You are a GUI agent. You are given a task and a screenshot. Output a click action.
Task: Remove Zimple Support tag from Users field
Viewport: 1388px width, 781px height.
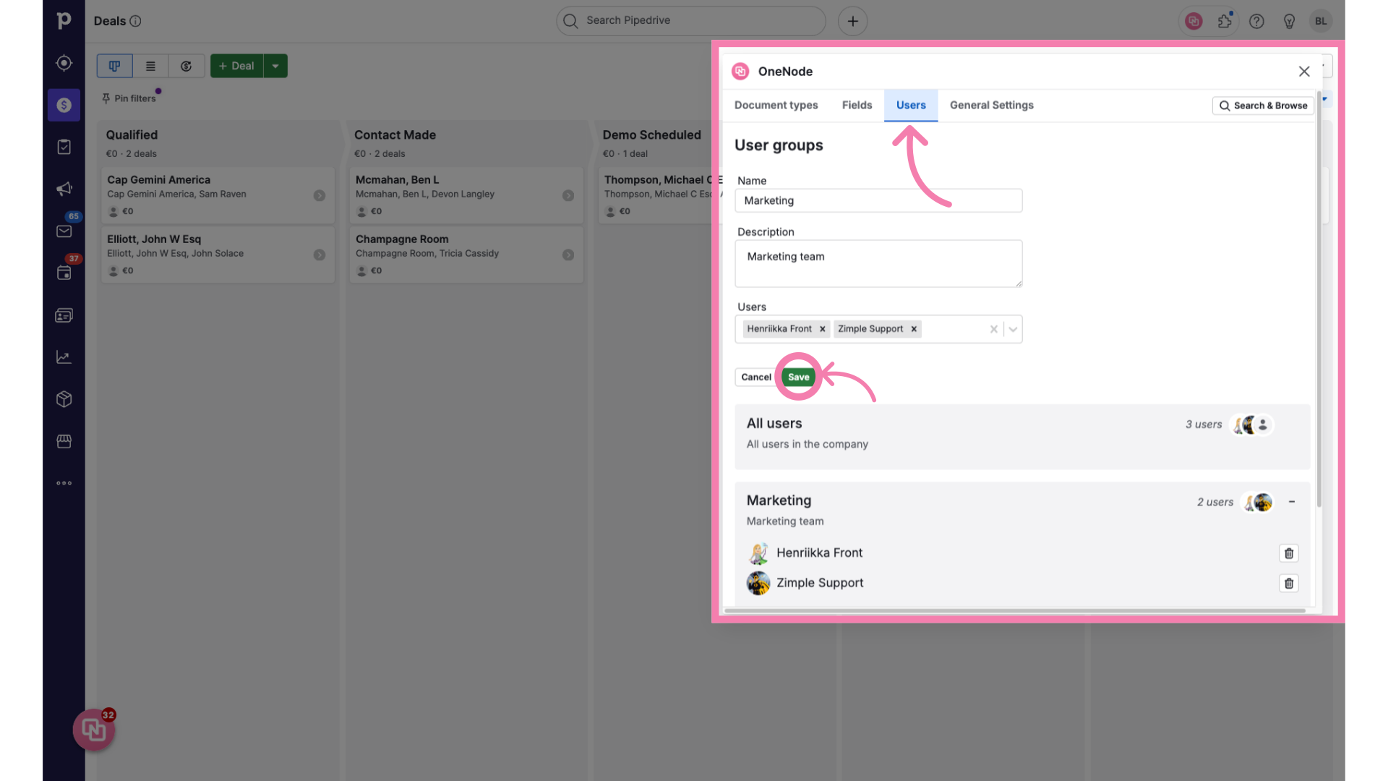pyautogui.click(x=914, y=329)
